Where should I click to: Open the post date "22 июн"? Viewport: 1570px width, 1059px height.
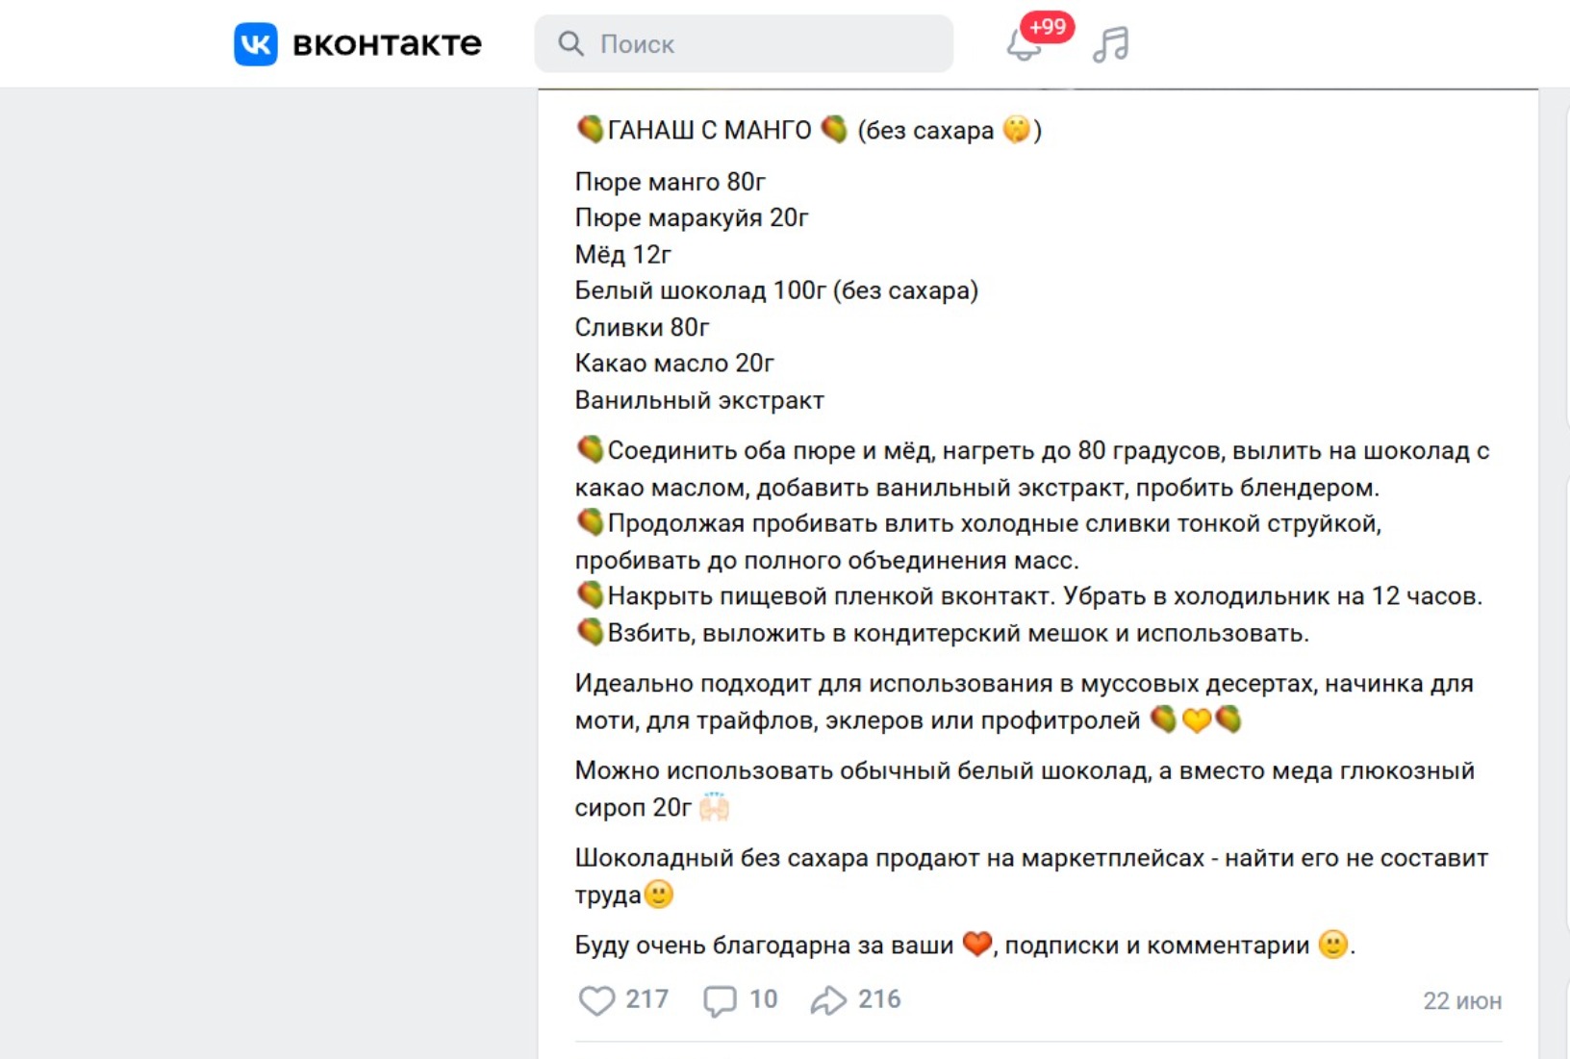tap(1461, 1001)
